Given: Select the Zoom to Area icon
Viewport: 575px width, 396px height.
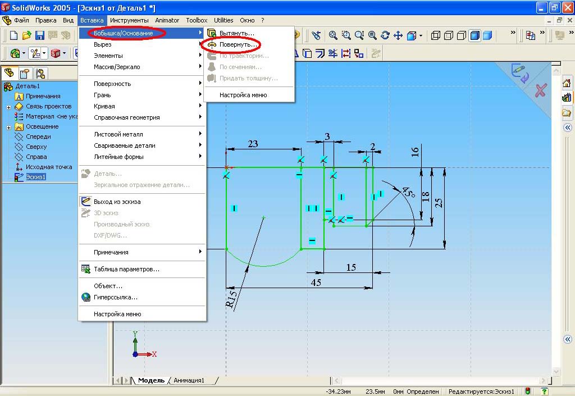Looking at the screenshot, I should (346, 35).
